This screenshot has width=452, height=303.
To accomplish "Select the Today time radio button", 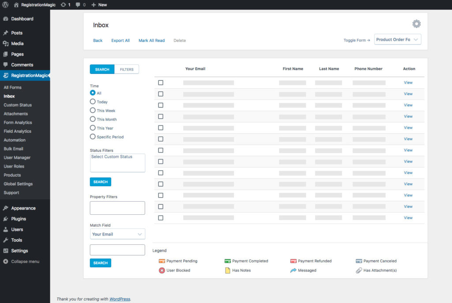I will coord(93,102).
